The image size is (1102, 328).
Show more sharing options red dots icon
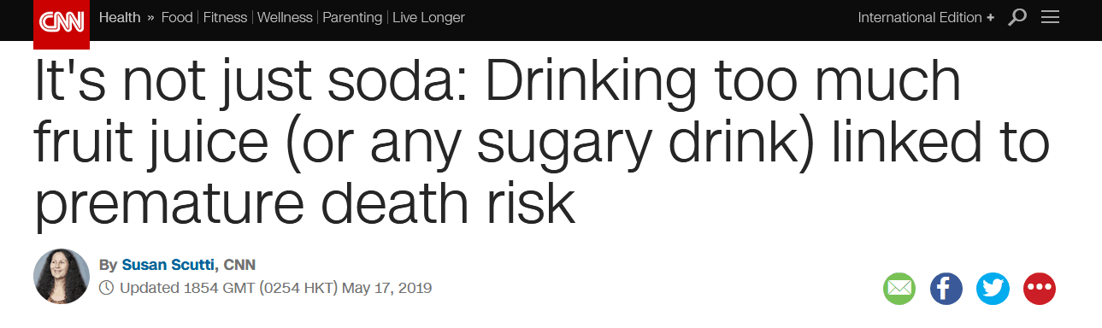(x=1040, y=289)
